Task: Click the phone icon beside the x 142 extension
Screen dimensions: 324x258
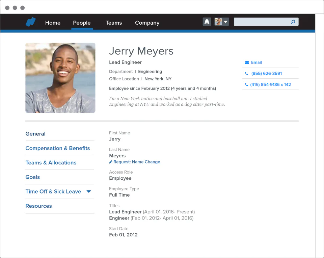Action: [246, 84]
